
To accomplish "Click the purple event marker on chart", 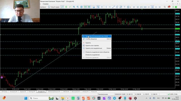I will coord(2,77).
